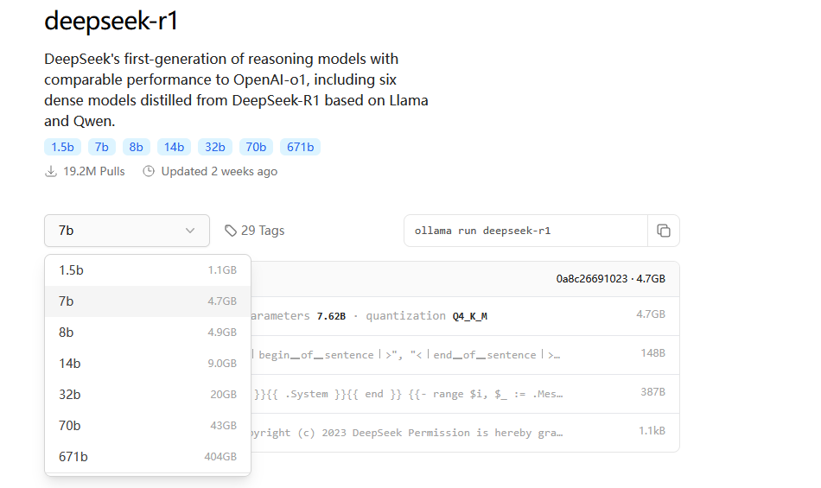Click the clock icon beside Updated
The width and height of the screenshot is (821, 488).
point(149,172)
